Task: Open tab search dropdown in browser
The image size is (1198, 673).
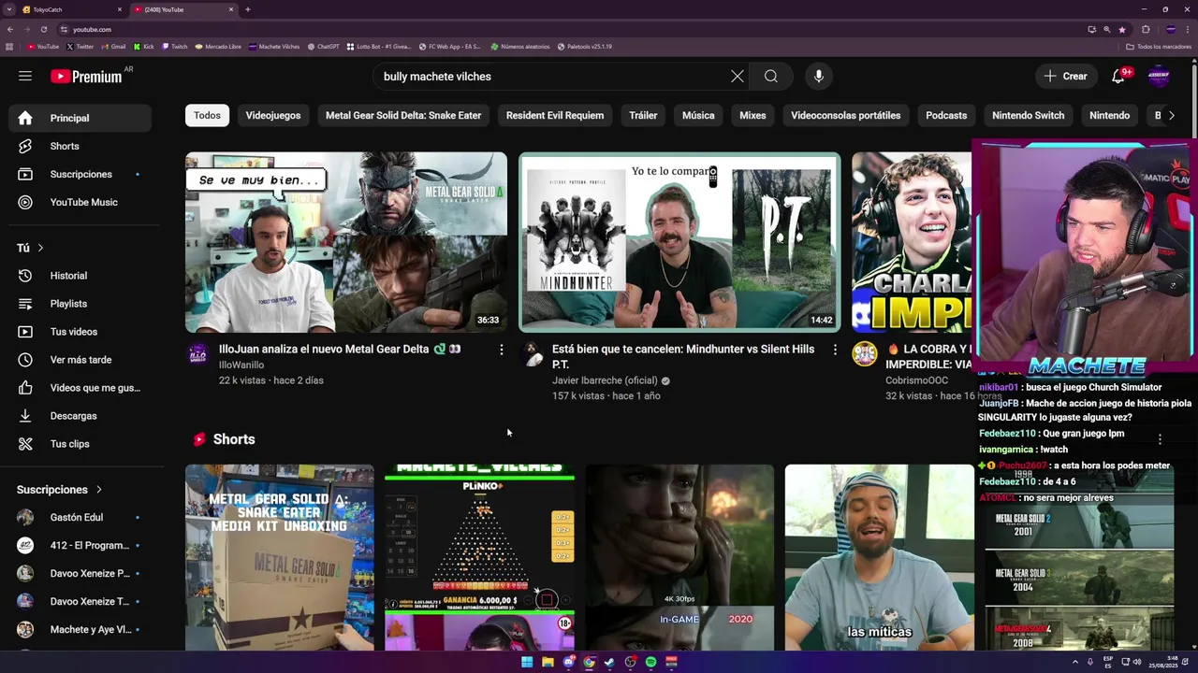Action: click(10, 9)
